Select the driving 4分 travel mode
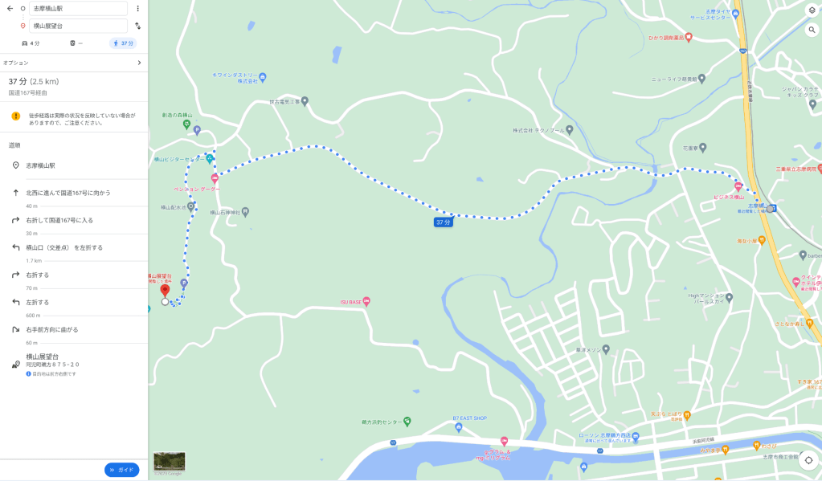Image resolution: width=822 pixels, height=481 pixels. [31, 43]
